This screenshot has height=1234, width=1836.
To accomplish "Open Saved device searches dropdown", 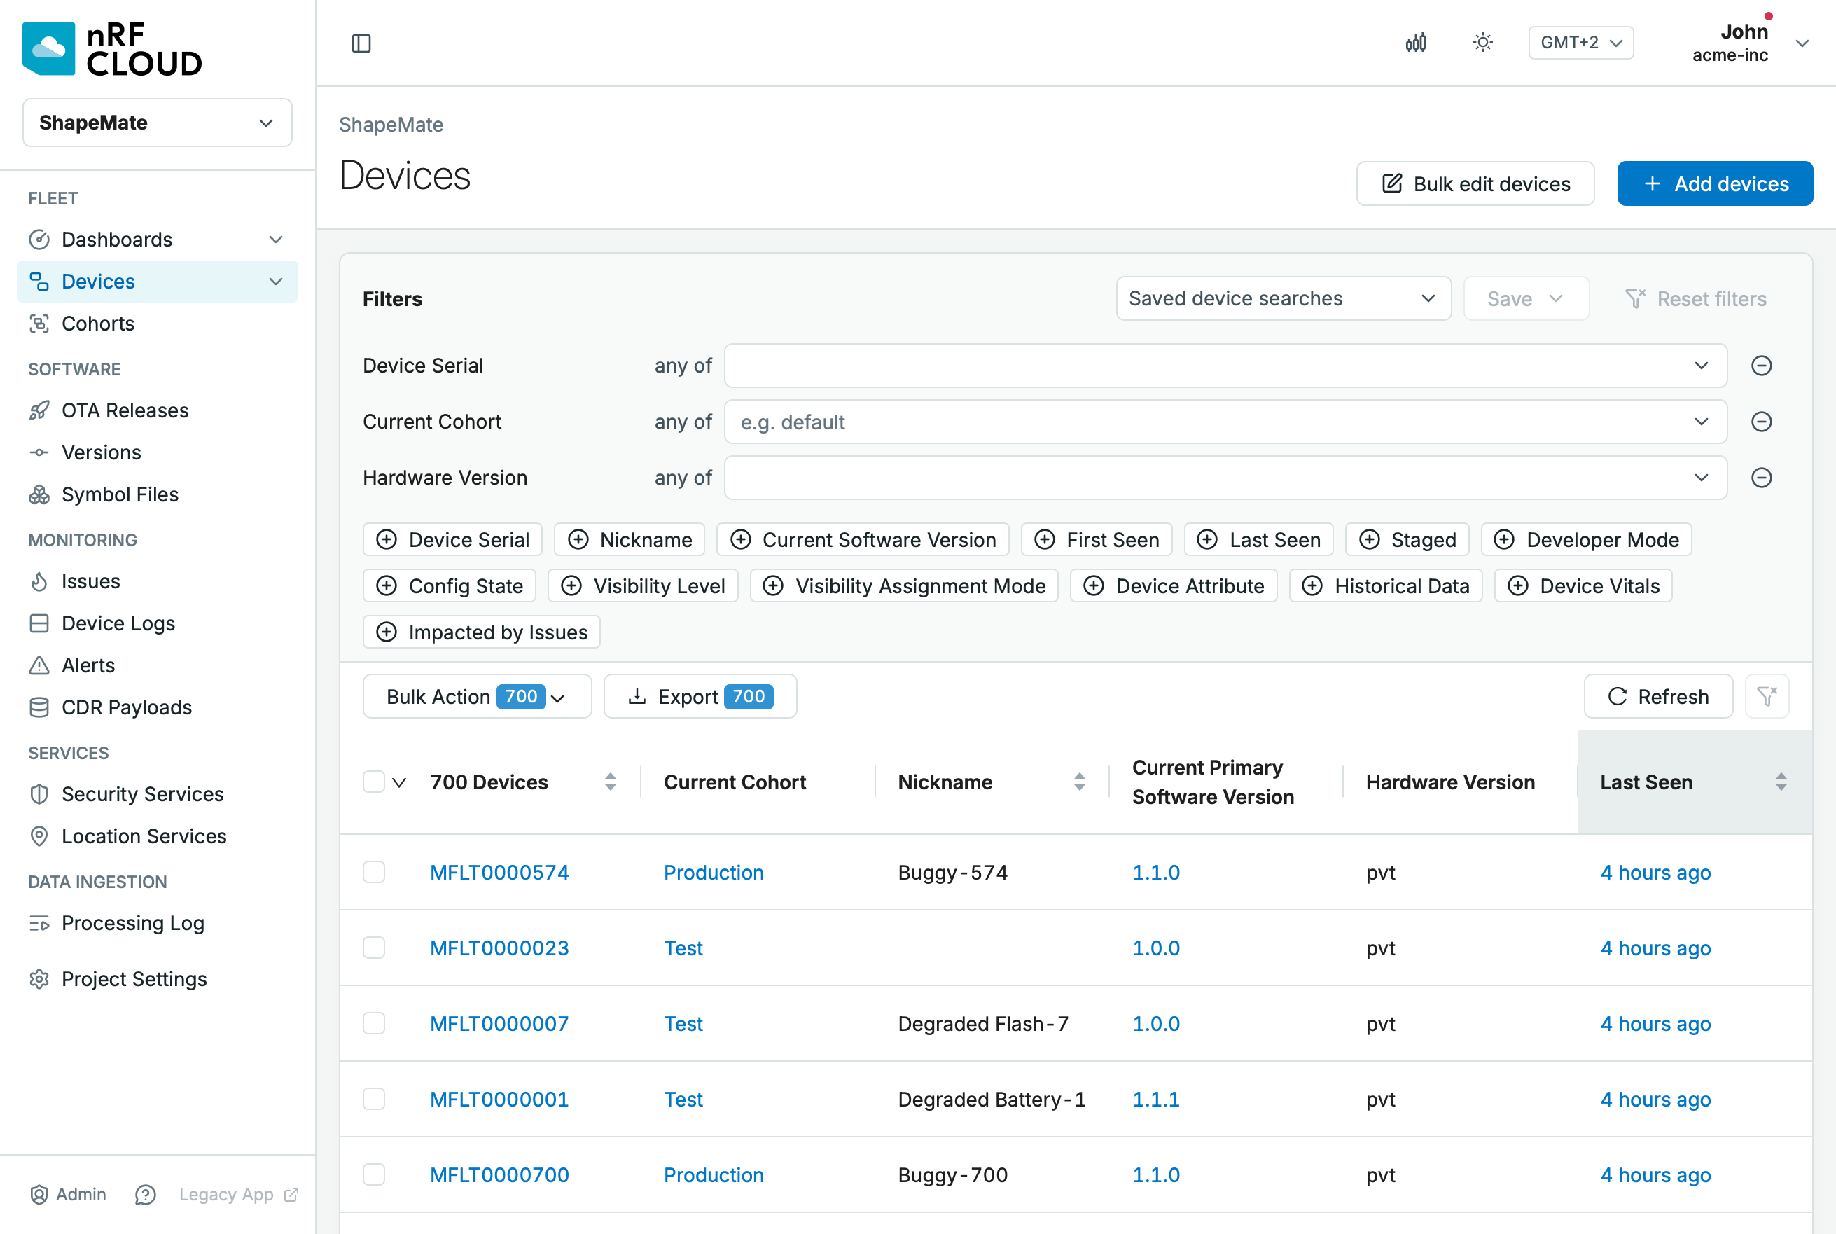I will click(1284, 299).
